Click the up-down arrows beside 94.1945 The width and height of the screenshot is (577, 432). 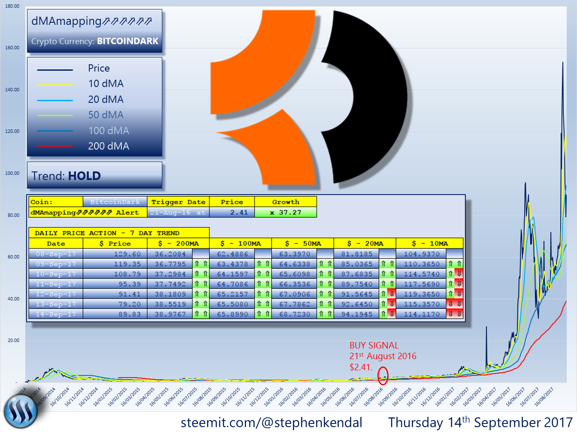[x=387, y=314]
